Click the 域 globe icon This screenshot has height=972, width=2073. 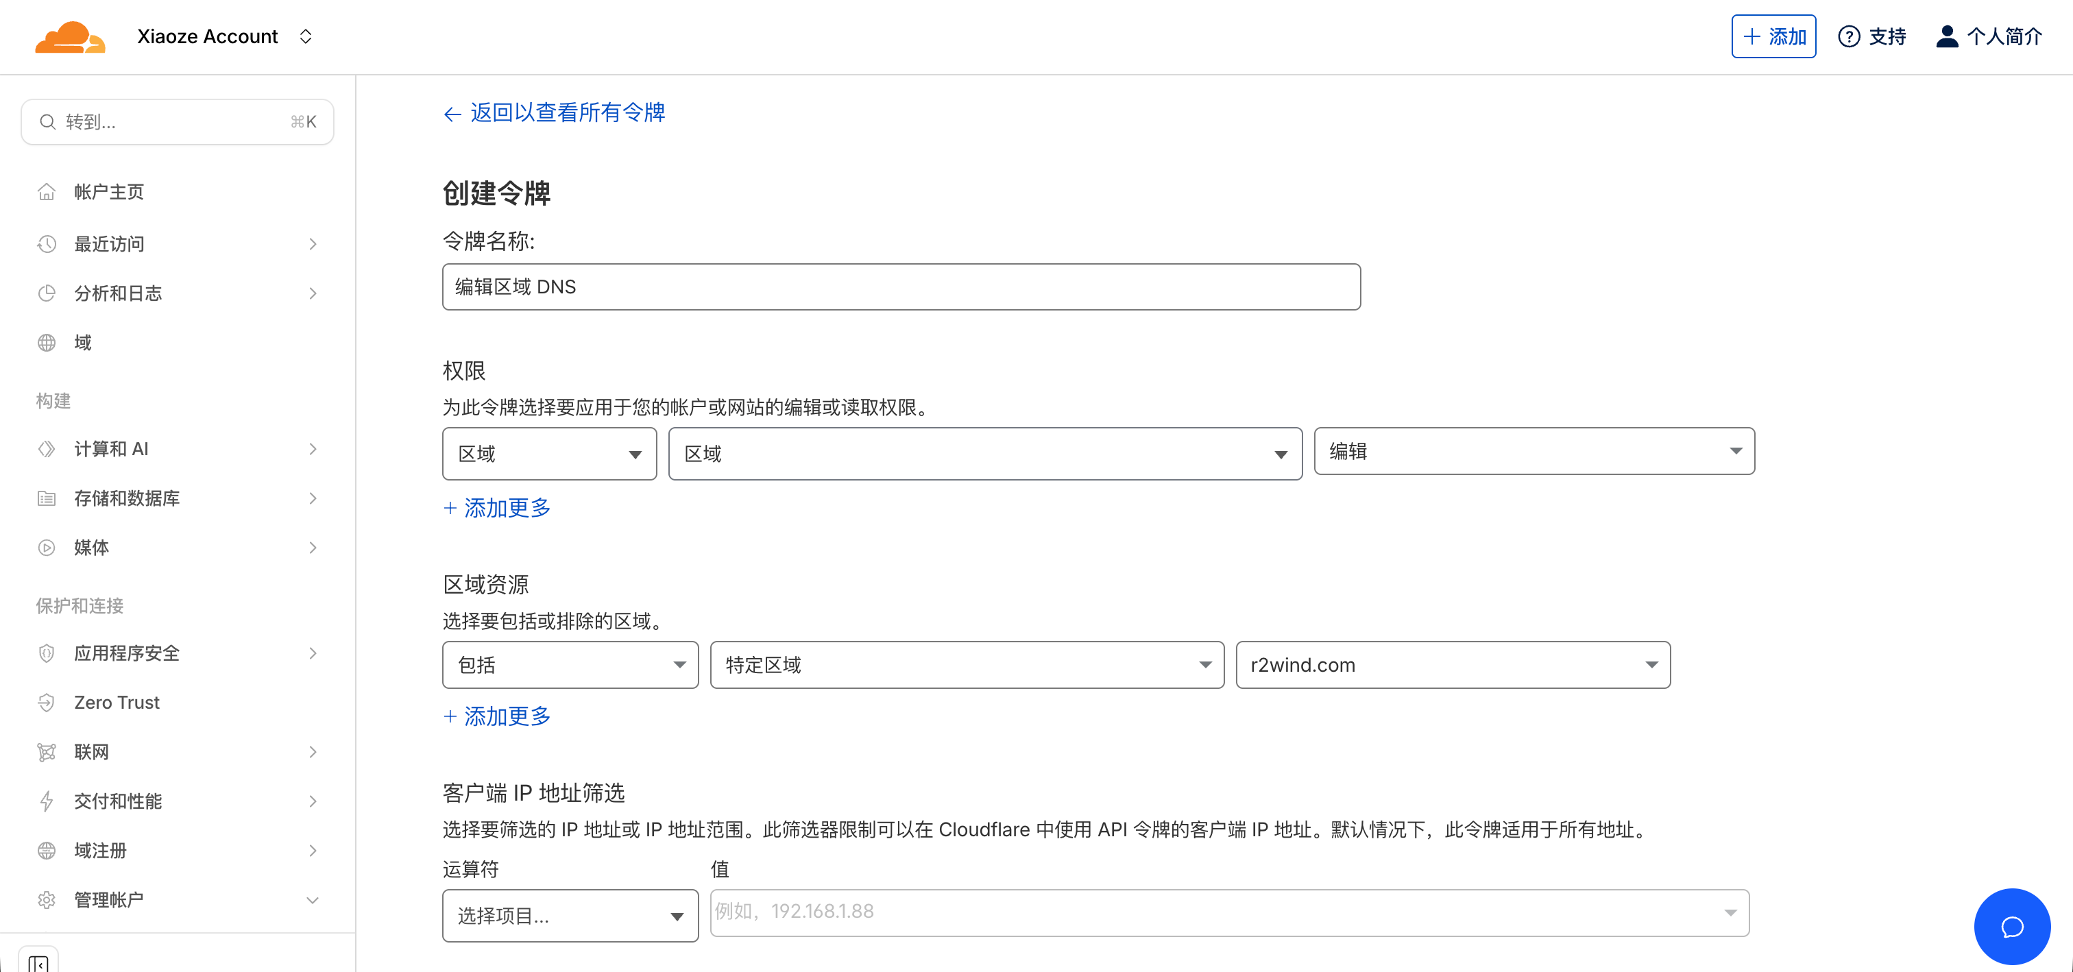[x=47, y=342]
